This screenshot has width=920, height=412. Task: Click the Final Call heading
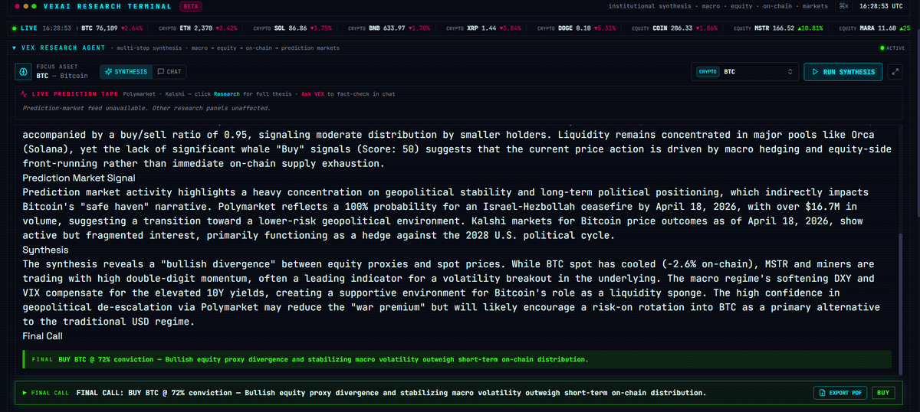point(42,335)
